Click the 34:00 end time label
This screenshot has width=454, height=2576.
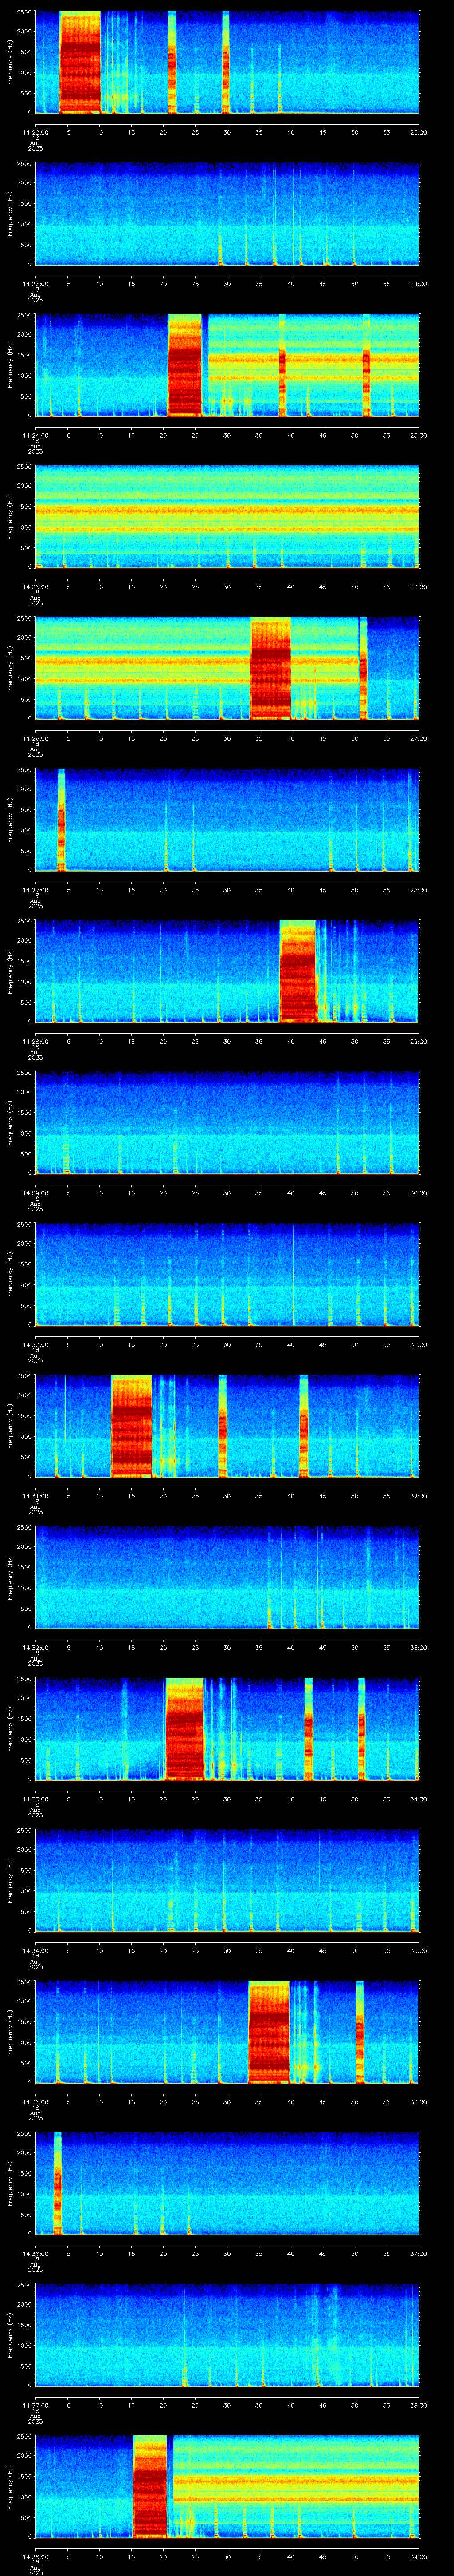tap(418, 1799)
